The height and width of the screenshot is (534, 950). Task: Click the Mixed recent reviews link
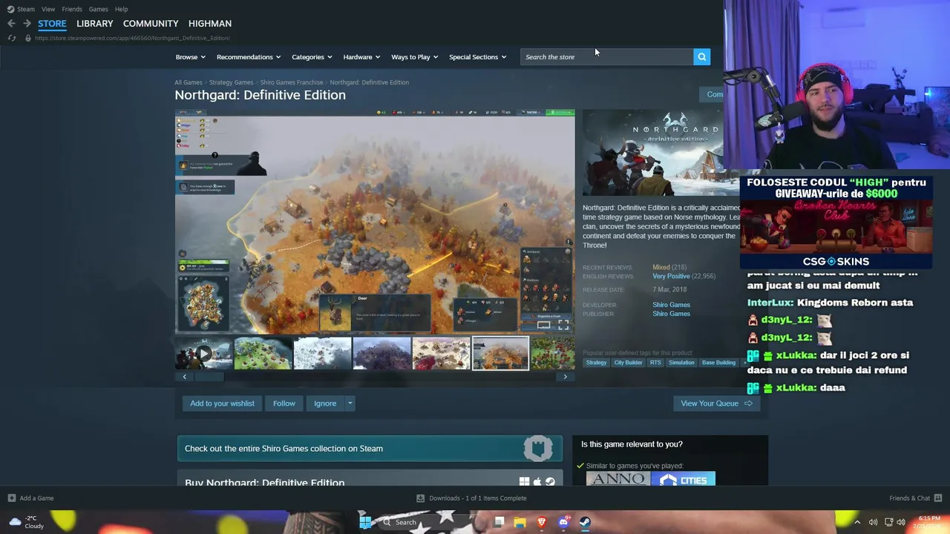click(x=661, y=267)
